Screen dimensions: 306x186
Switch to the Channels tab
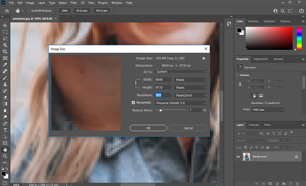click(254, 125)
